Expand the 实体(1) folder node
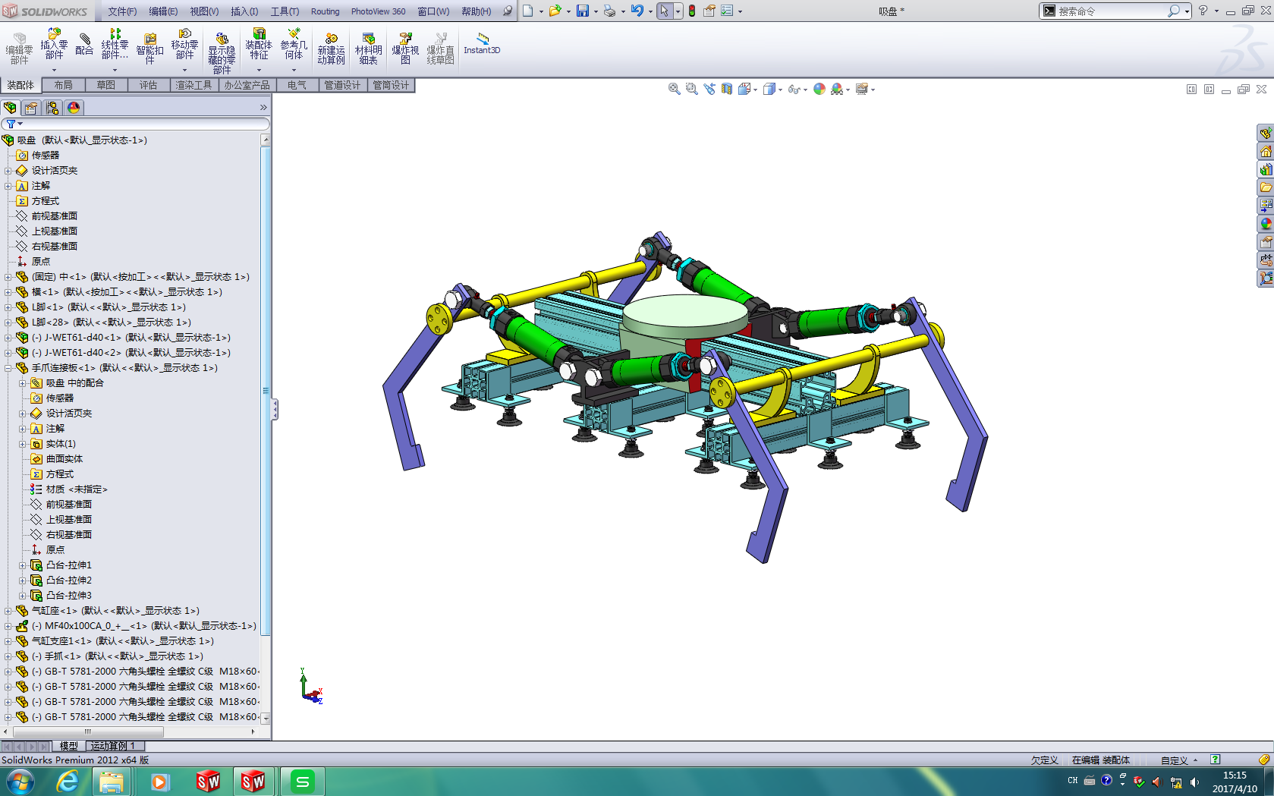 [x=23, y=444]
